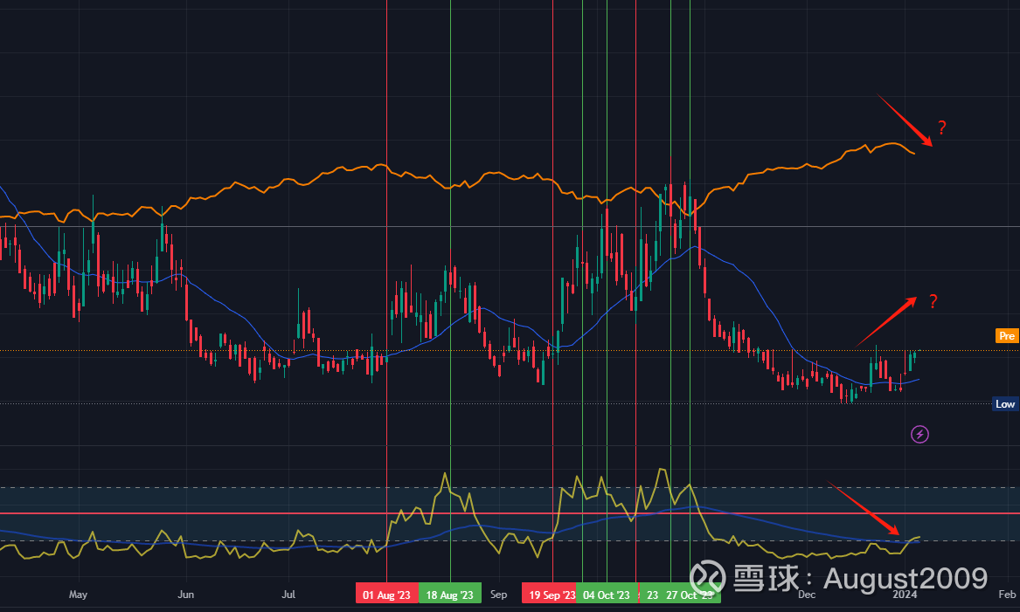Click the purple lightning quick-trade icon
Viewport: 1020px width, 612px height.
pos(919,434)
